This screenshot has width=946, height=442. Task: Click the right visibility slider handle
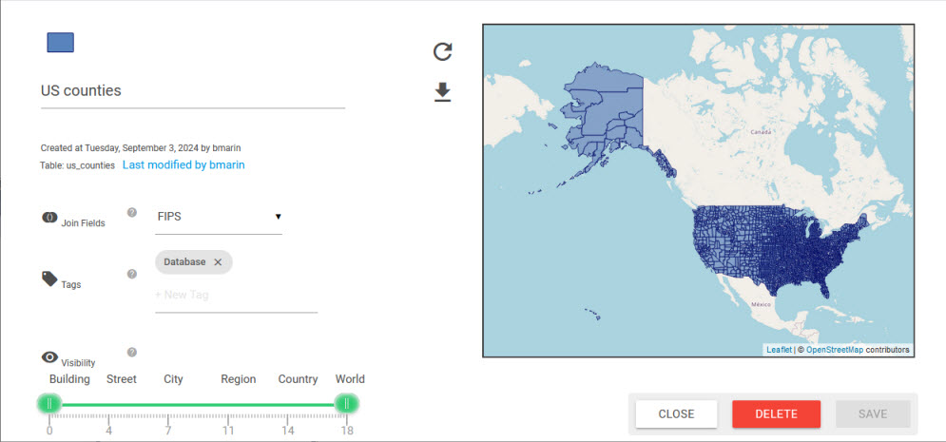coord(347,404)
